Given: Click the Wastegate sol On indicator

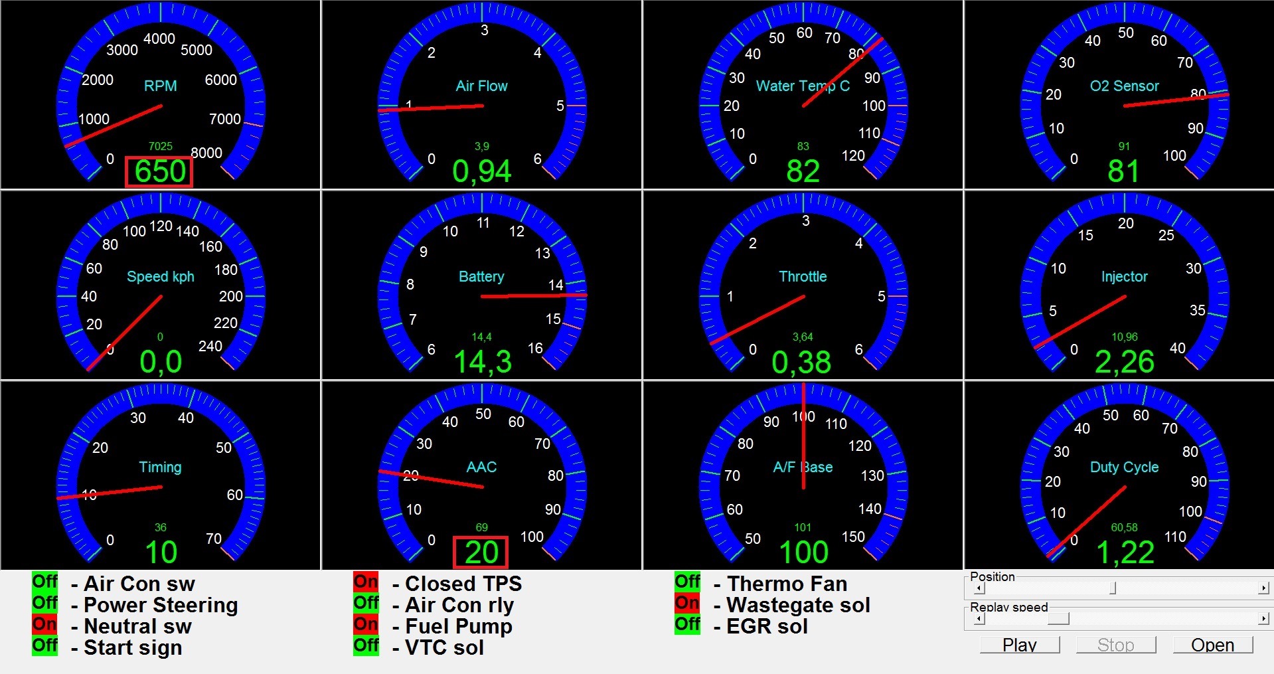Looking at the screenshot, I should click(x=688, y=603).
